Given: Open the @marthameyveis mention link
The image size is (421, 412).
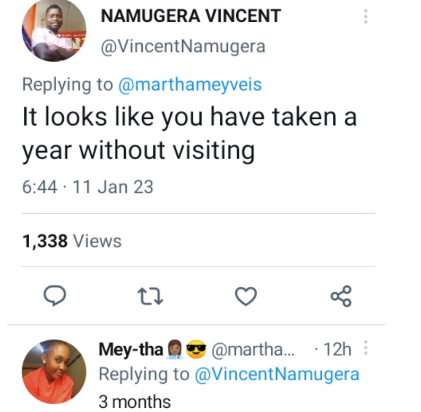Looking at the screenshot, I should [x=190, y=84].
